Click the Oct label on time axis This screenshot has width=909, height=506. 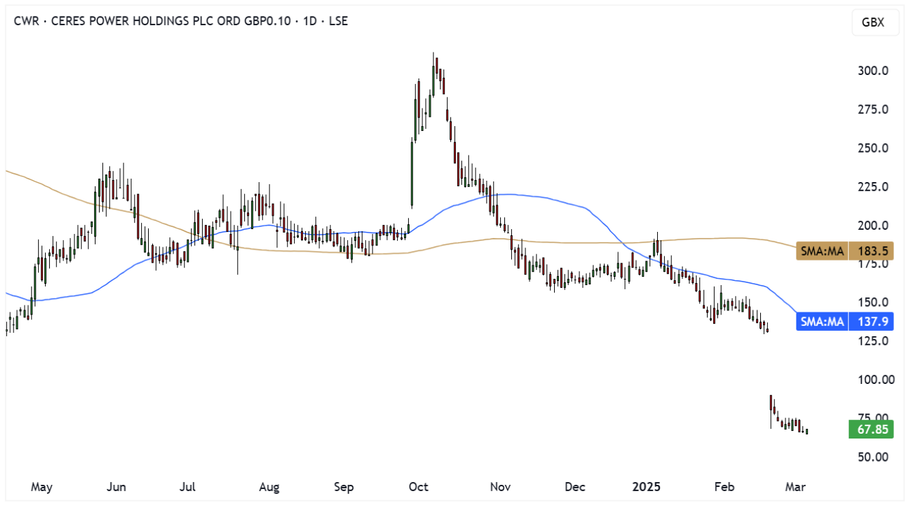(418, 487)
